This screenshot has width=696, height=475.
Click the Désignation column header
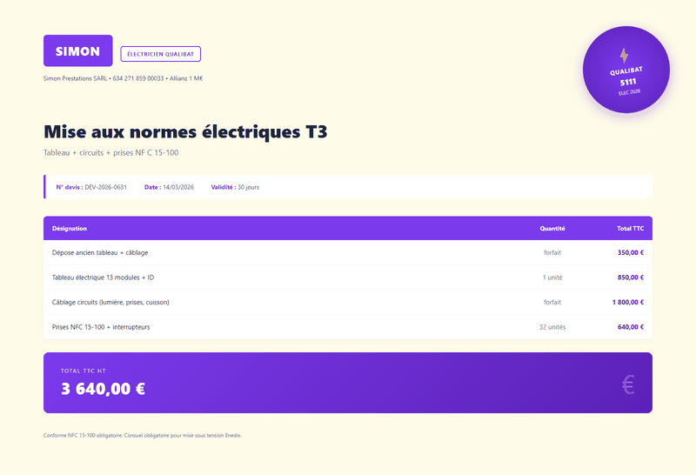[70, 229]
